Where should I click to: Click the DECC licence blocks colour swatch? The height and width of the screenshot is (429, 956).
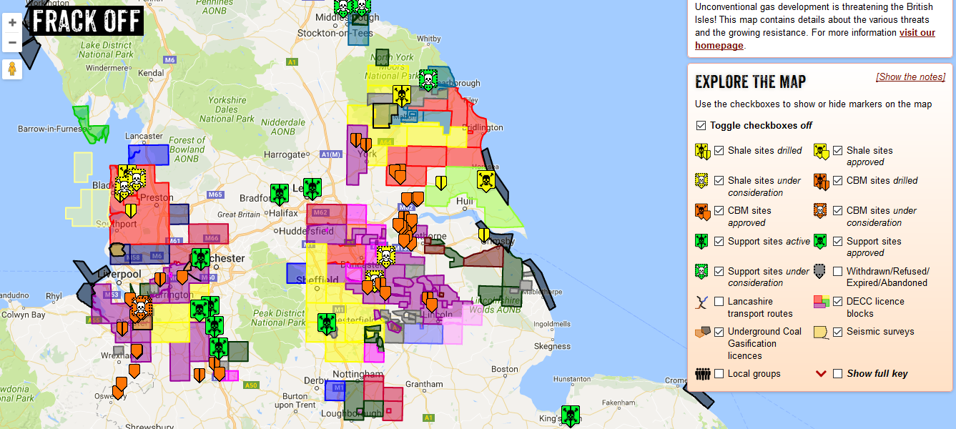pos(821,302)
